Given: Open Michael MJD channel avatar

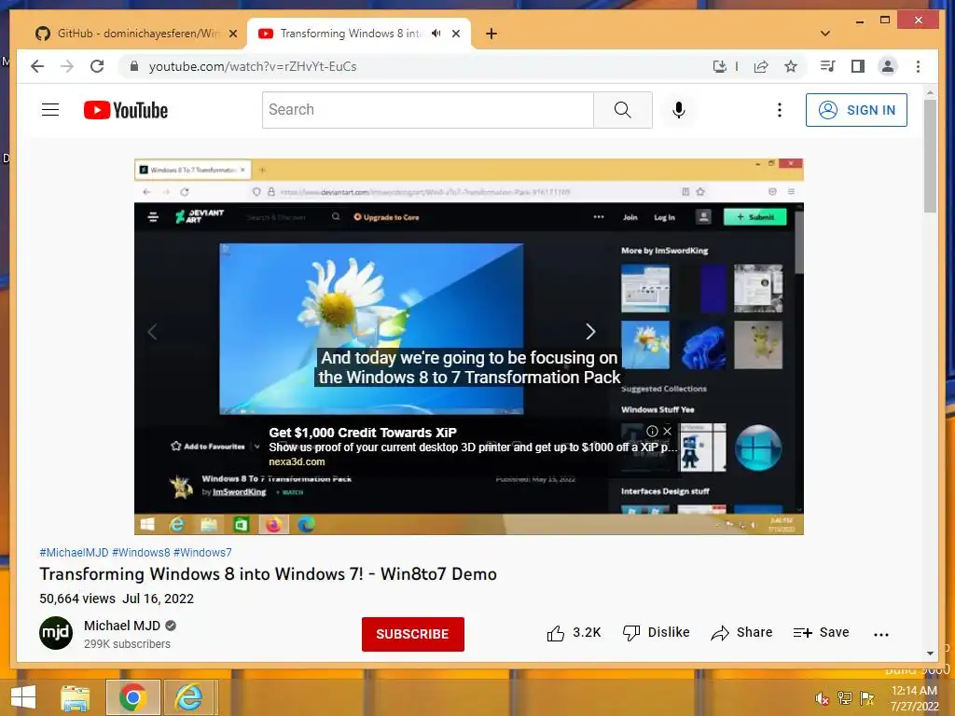Looking at the screenshot, I should click(56, 633).
